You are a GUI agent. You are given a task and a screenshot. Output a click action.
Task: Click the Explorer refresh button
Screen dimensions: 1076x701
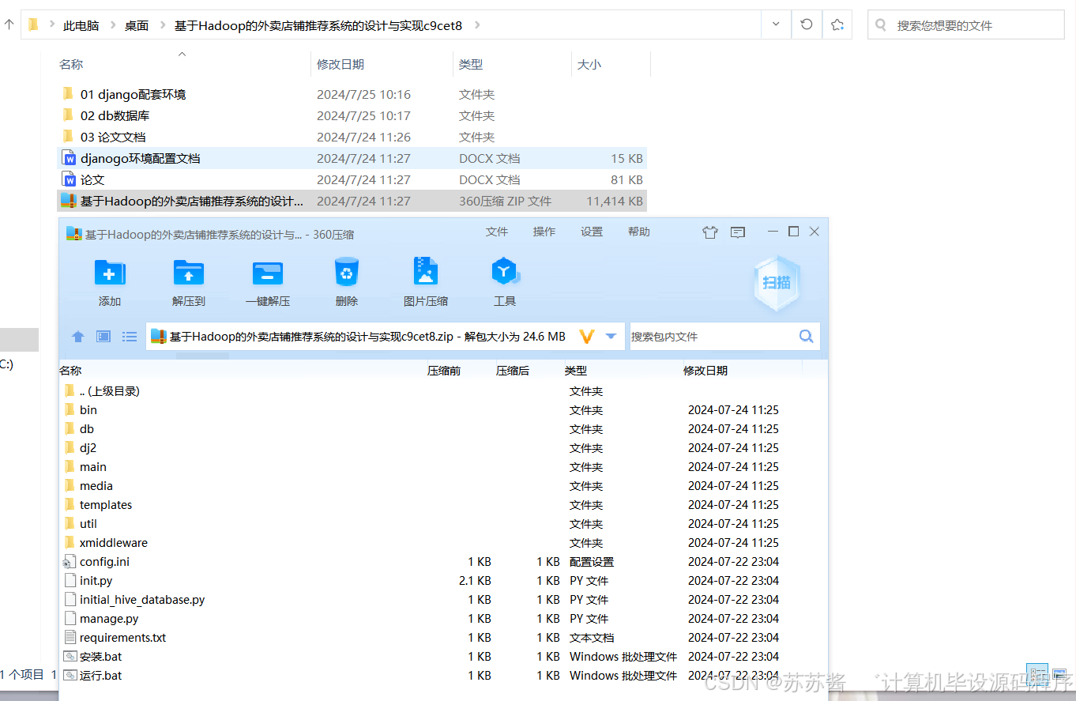pos(805,24)
